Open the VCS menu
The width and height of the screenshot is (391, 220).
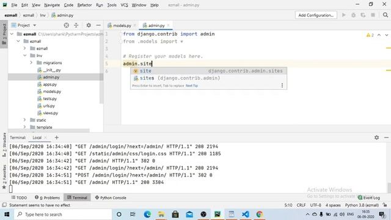tap(124, 5)
